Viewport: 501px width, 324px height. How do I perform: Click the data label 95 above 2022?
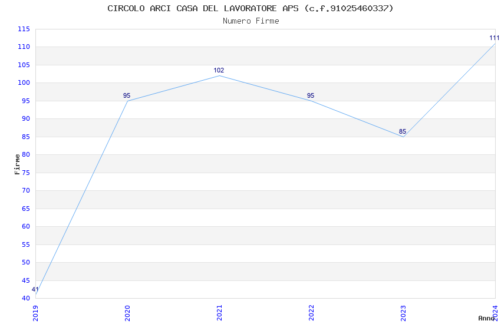pyautogui.click(x=311, y=95)
